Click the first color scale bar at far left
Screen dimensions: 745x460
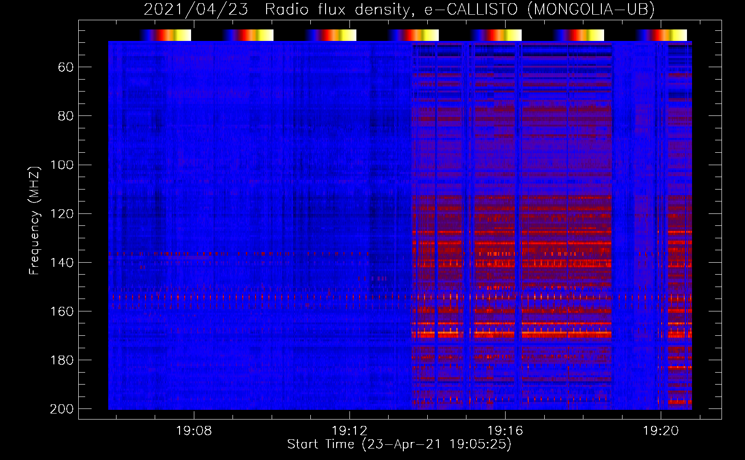[x=165, y=35]
